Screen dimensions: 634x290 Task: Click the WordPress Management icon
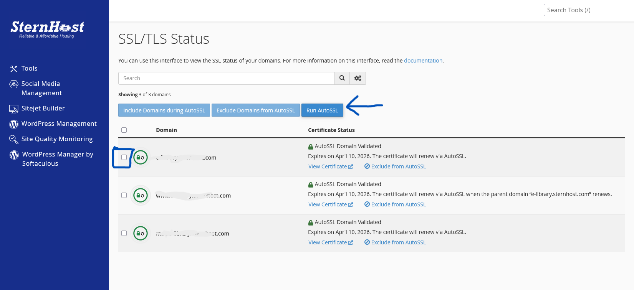tap(14, 124)
